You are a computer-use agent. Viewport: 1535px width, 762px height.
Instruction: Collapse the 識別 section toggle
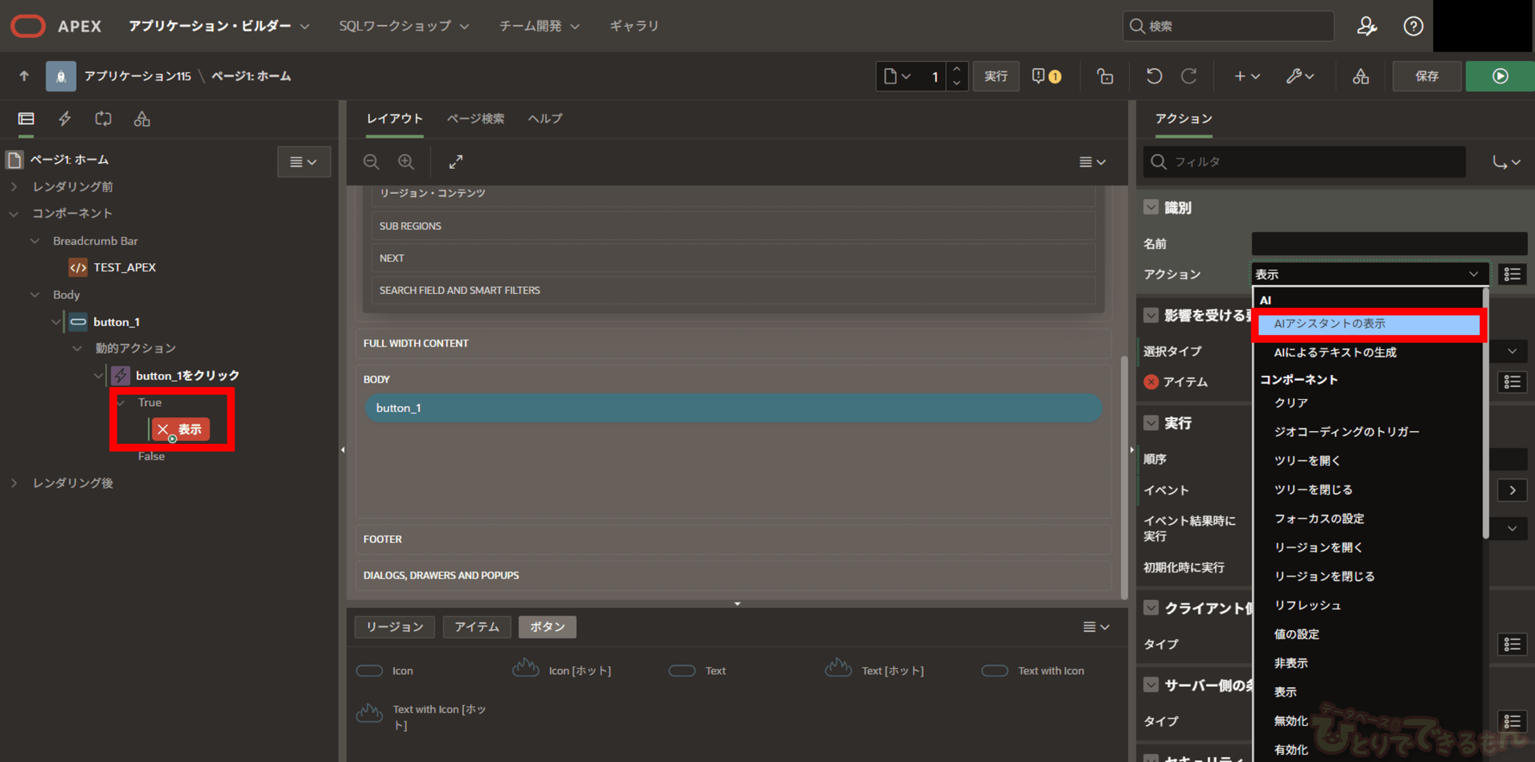[x=1151, y=207]
